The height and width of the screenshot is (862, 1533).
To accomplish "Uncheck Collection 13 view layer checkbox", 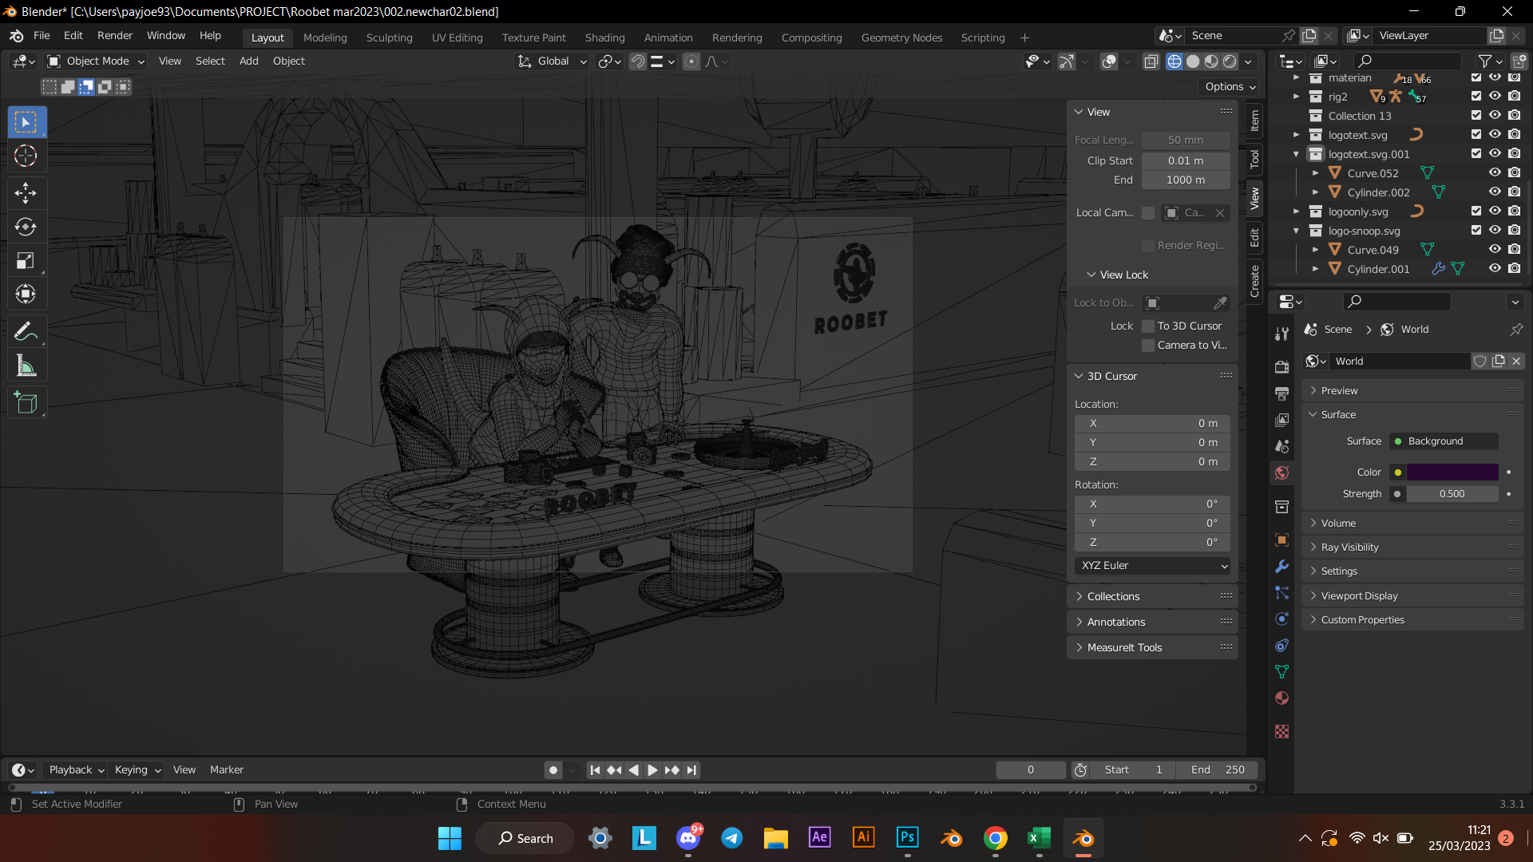I will click(x=1476, y=115).
